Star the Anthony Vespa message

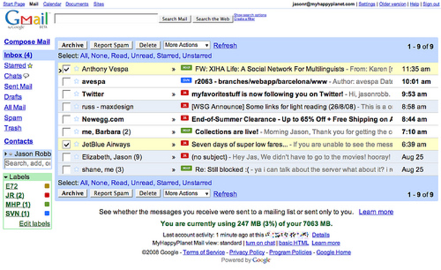pos(76,69)
